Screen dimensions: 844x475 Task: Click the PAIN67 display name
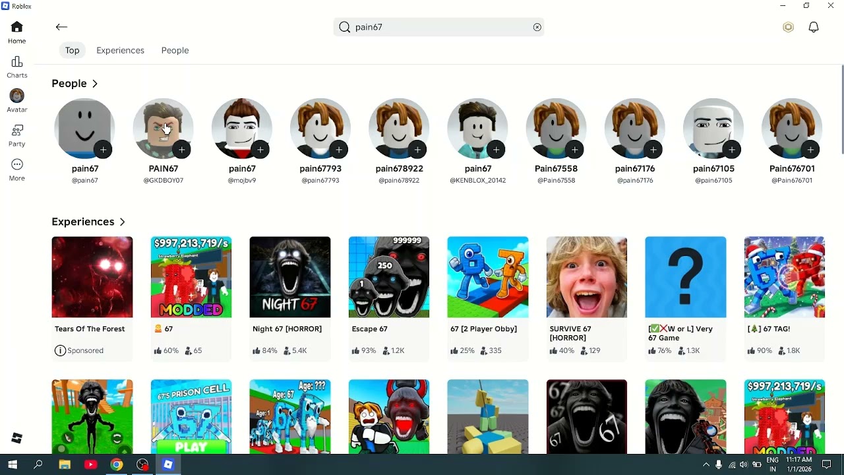[164, 169]
